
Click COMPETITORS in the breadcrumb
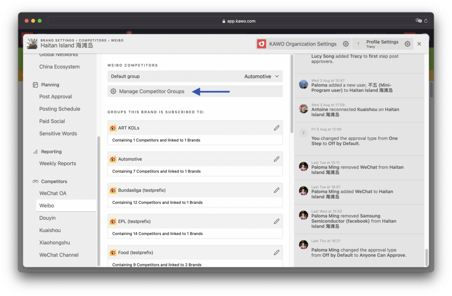(x=93, y=40)
